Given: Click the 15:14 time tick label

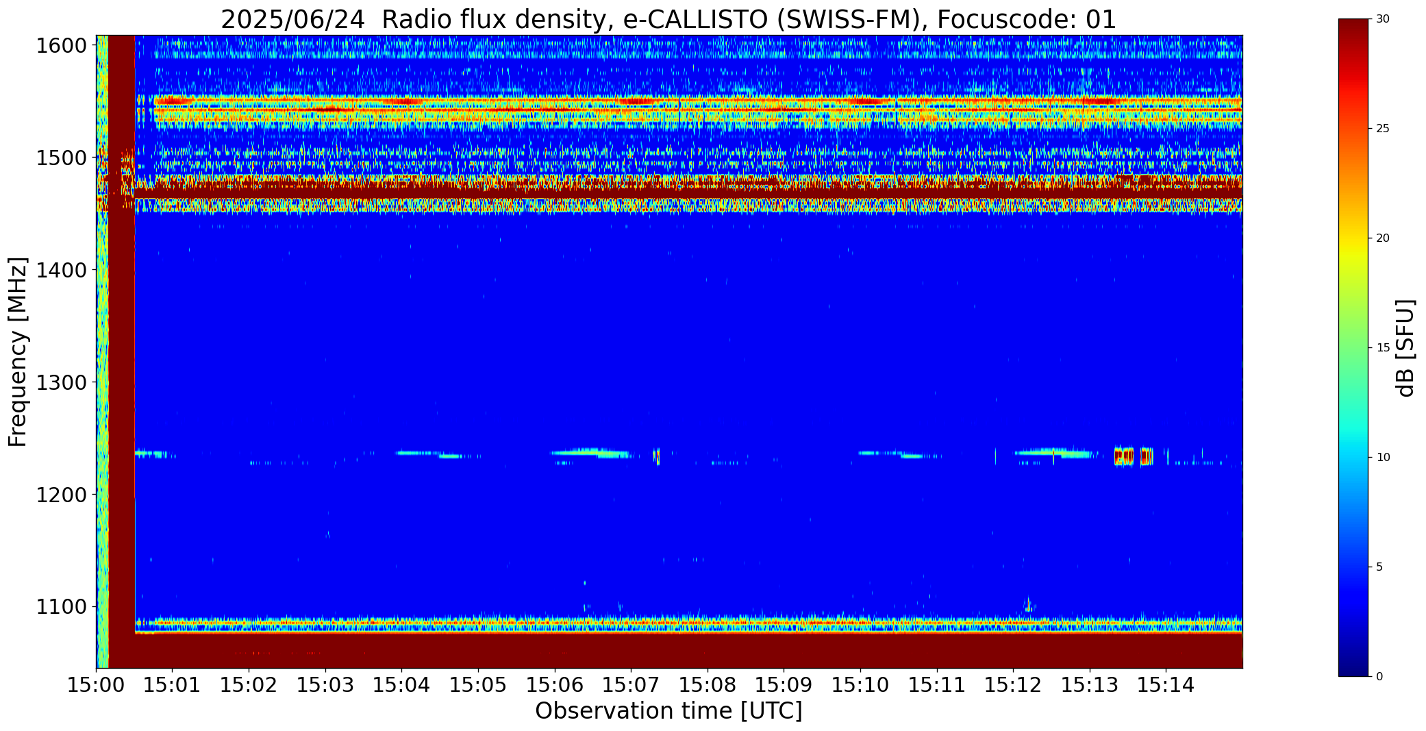Looking at the screenshot, I should click(1166, 684).
